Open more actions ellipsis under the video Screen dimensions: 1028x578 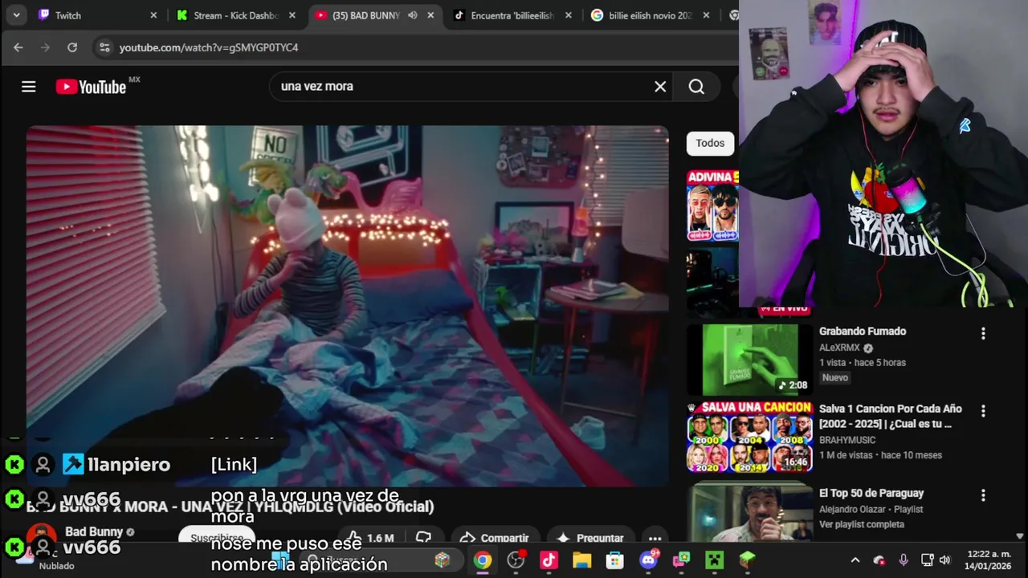click(x=655, y=539)
